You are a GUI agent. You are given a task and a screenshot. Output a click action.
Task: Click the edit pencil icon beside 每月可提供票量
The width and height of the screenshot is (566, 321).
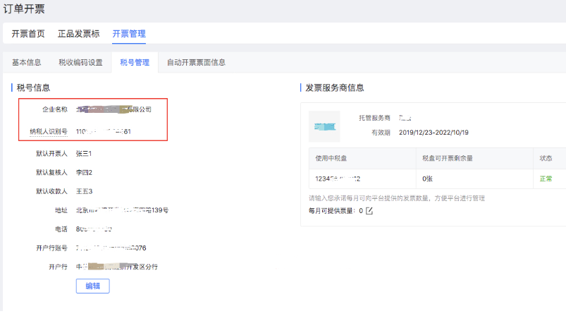pyautogui.click(x=369, y=211)
